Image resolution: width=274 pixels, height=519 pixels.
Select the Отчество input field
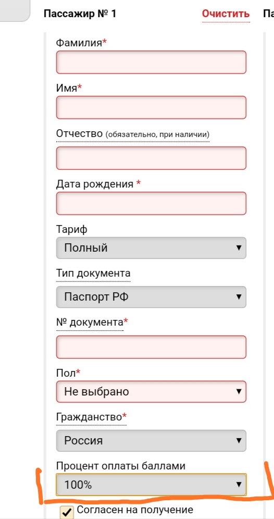[151, 158]
